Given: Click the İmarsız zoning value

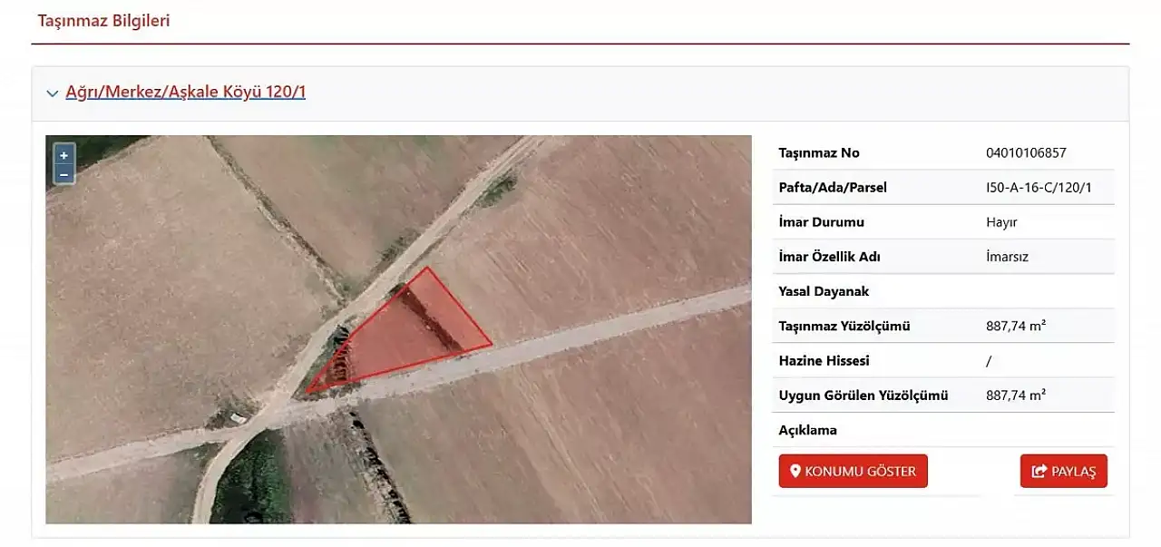Looking at the screenshot, I should 1007,257.
